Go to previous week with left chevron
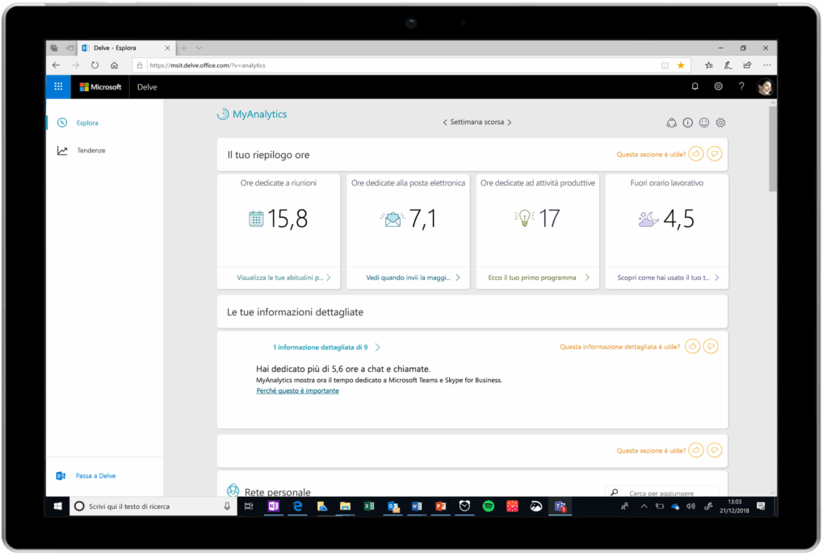The height and width of the screenshot is (555, 827). point(444,122)
